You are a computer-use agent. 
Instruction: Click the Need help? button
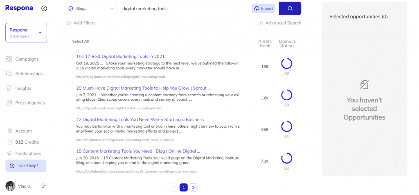click(x=26, y=166)
